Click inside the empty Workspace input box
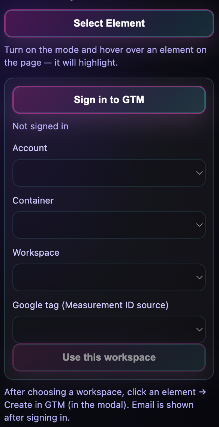The width and height of the screenshot is (219, 427). [x=94, y=277]
